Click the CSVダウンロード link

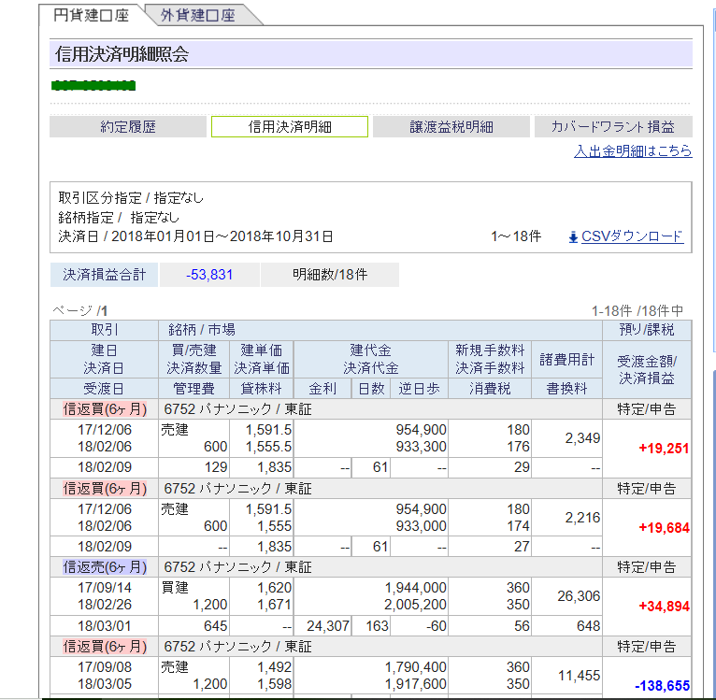[633, 236]
